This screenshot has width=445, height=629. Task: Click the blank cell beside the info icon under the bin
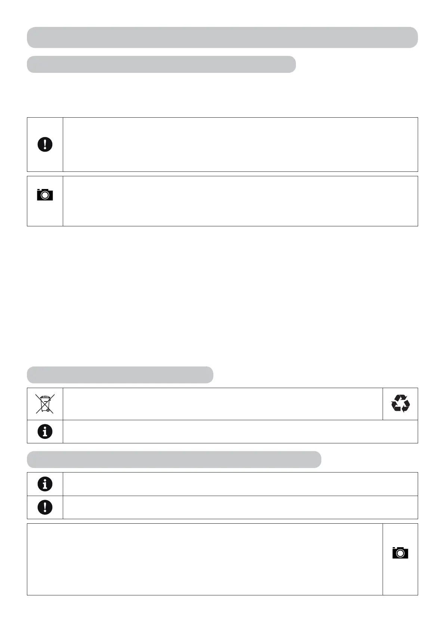tap(240, 431)
